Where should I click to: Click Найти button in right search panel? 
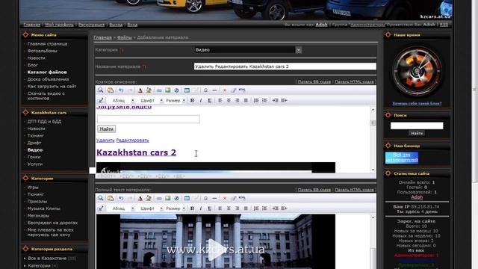point(417,133)
